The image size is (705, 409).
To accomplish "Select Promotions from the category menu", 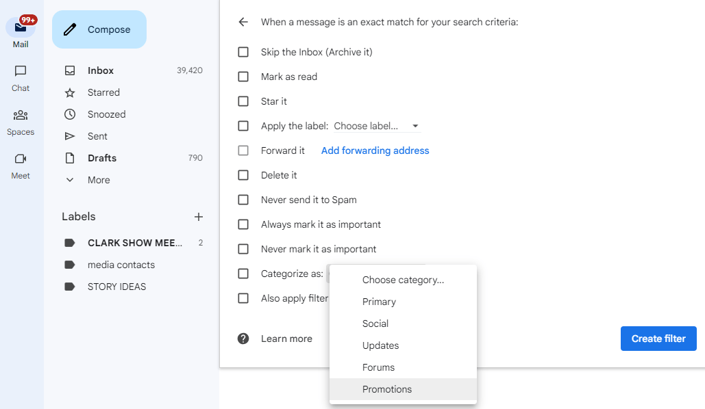I will tap(387, 389).
